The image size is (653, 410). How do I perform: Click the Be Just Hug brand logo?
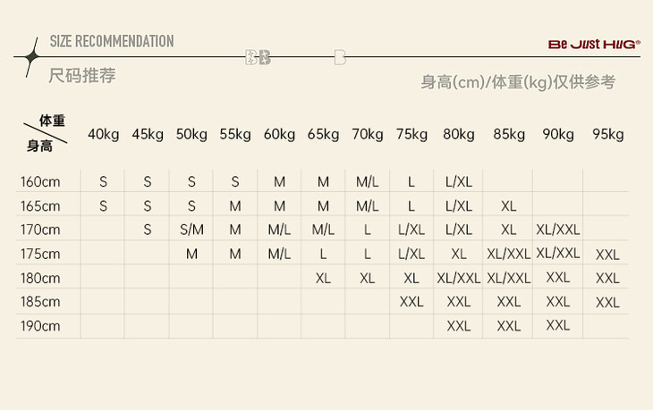click(x=594, y=44)
